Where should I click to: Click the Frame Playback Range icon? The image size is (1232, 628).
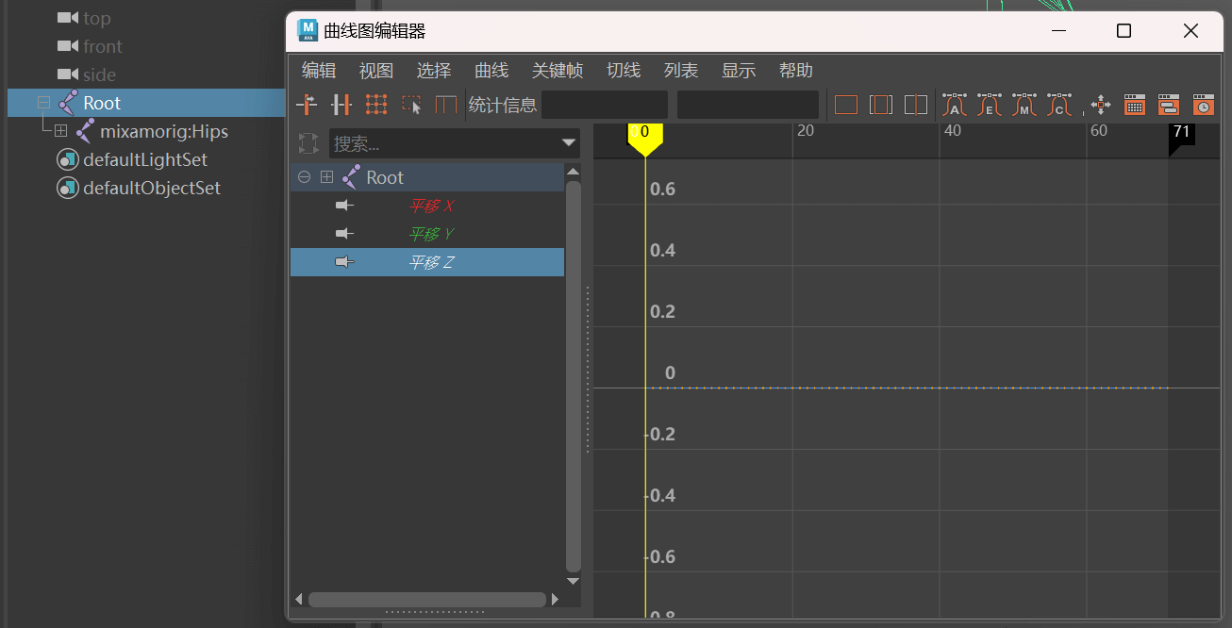(881, 105)
